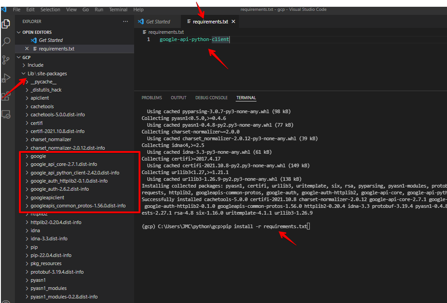Open the File menu
Viewport: 447px width, 303px height.
17,9
